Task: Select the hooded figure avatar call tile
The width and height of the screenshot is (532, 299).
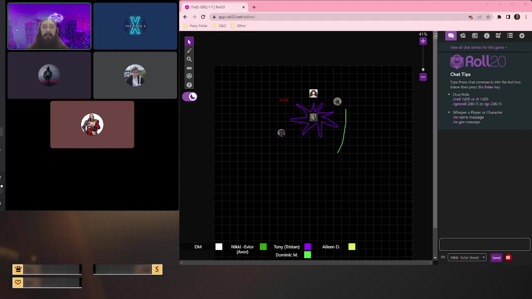Action: point(49,75)
